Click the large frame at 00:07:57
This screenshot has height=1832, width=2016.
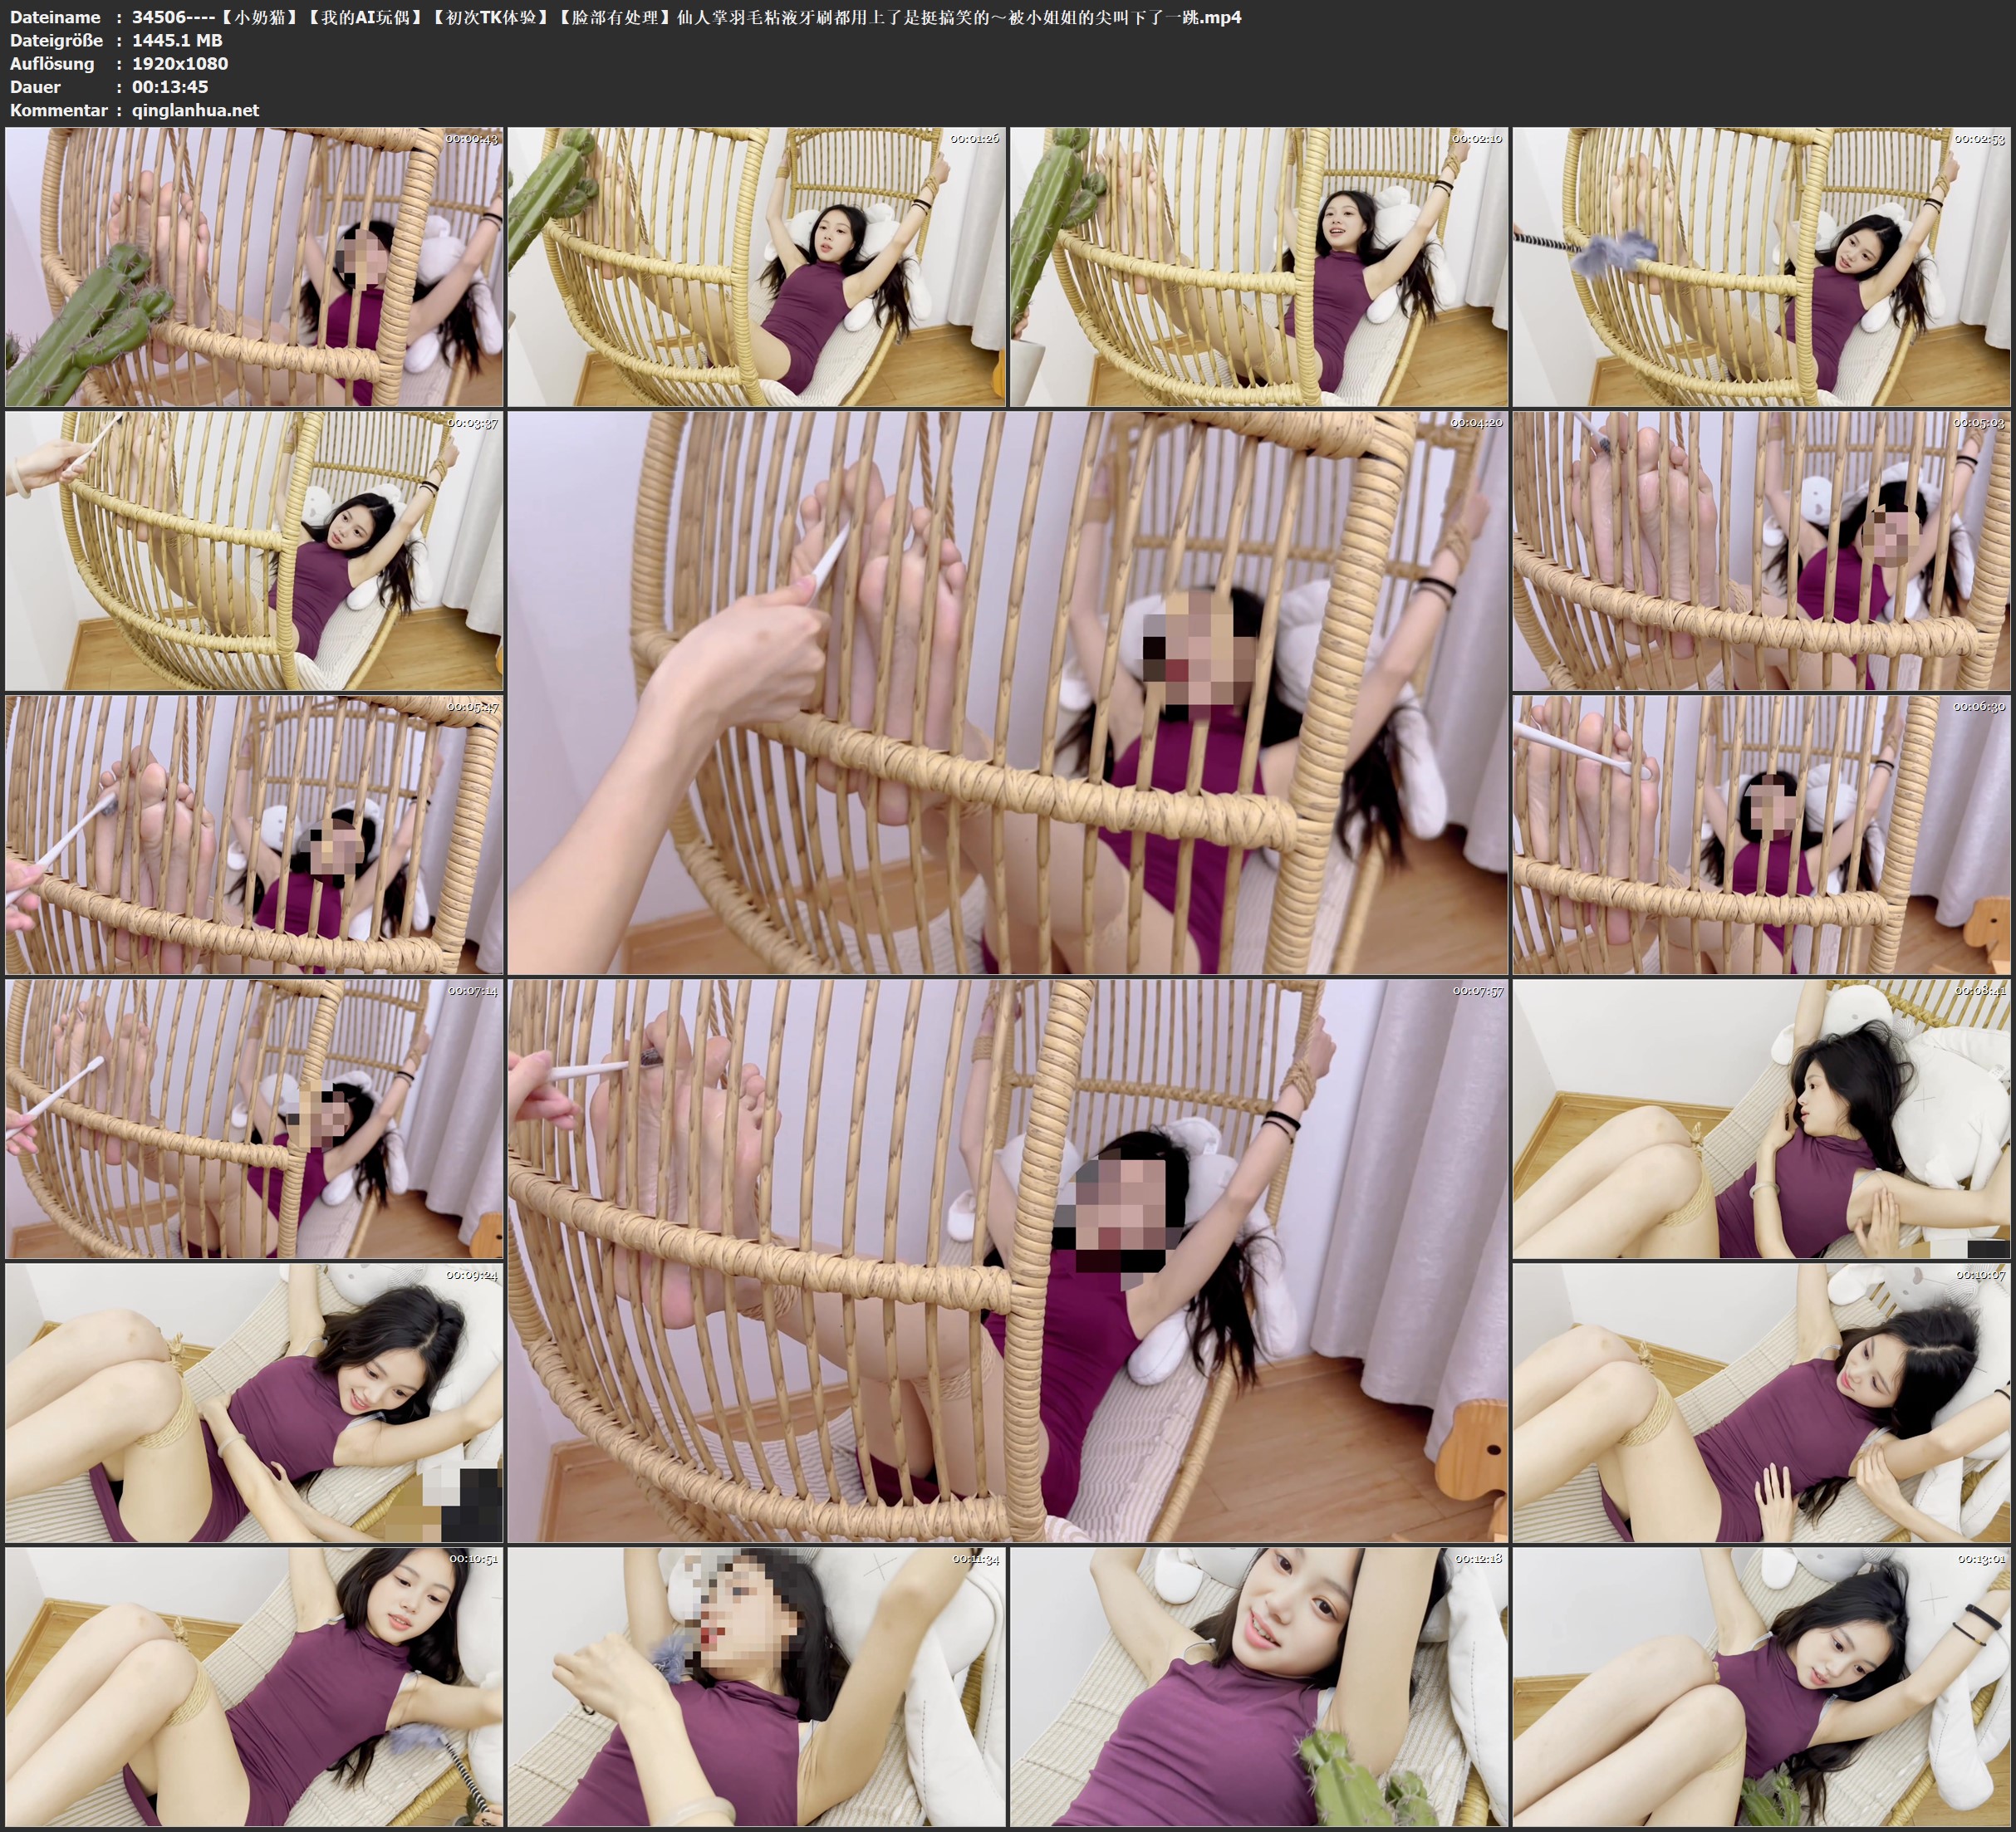(x=1007, y=1260)
